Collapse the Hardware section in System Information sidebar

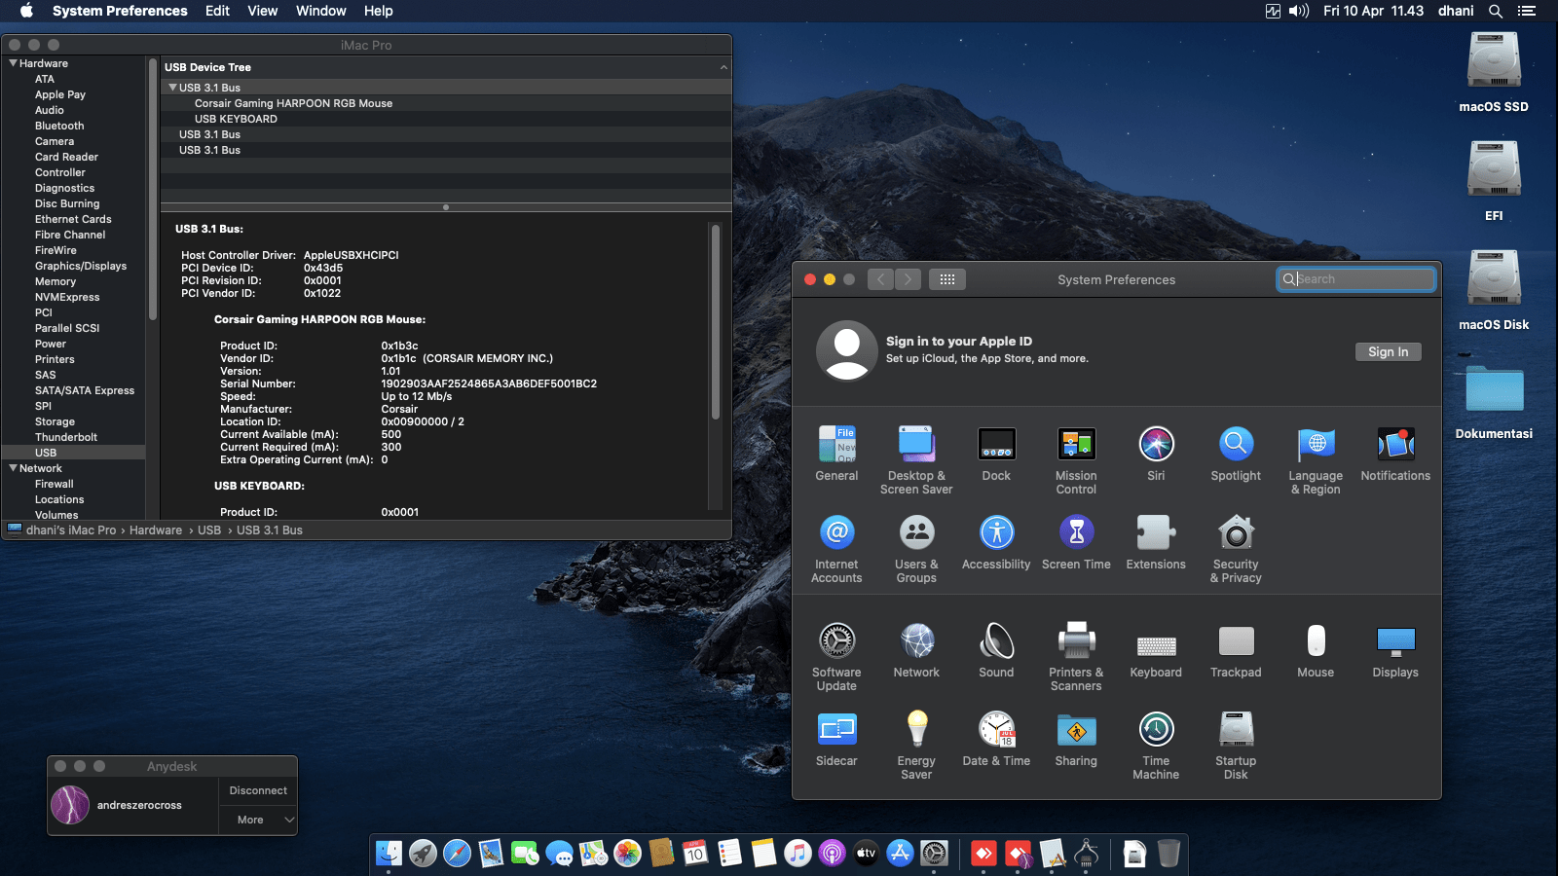pyautogui.click(x=13, y=63)
